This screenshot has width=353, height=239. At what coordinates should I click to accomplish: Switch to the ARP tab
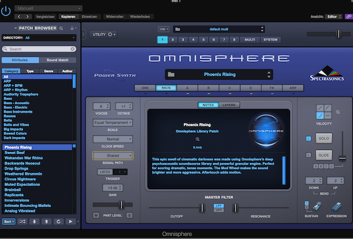(293, 88)
